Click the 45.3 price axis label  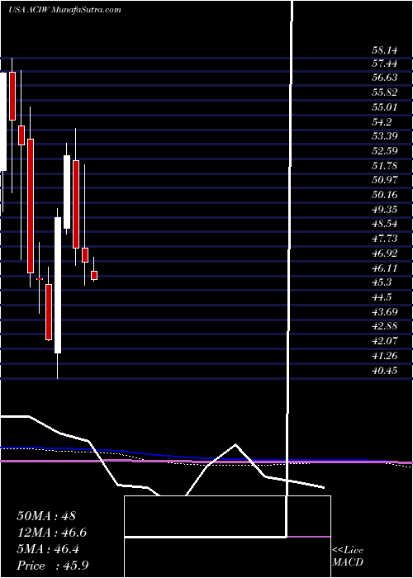[x=382, y=282]
